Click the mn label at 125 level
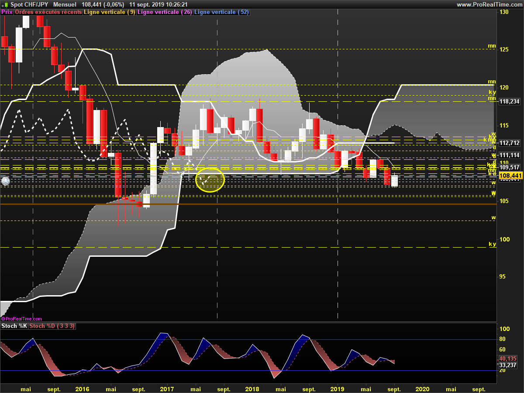 (x=492, y=46)
